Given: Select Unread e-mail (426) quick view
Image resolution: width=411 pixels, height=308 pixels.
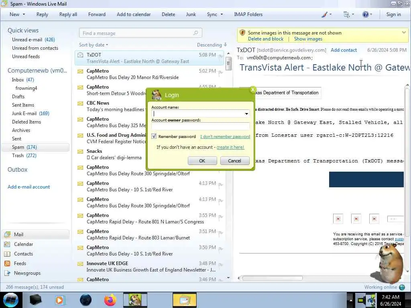Looking at the screenshot, I should (x=33, y=40).
